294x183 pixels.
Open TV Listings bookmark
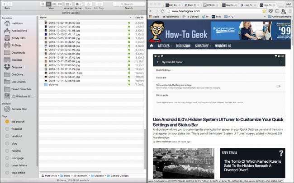click(x=190, y=17)
